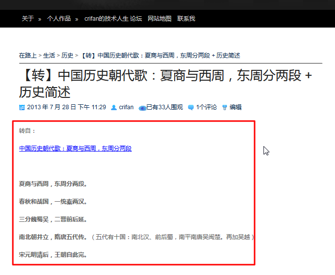Open the 网站地图 nav item
335x275 pixels.
pyautogui.click(x=159, y=19)
